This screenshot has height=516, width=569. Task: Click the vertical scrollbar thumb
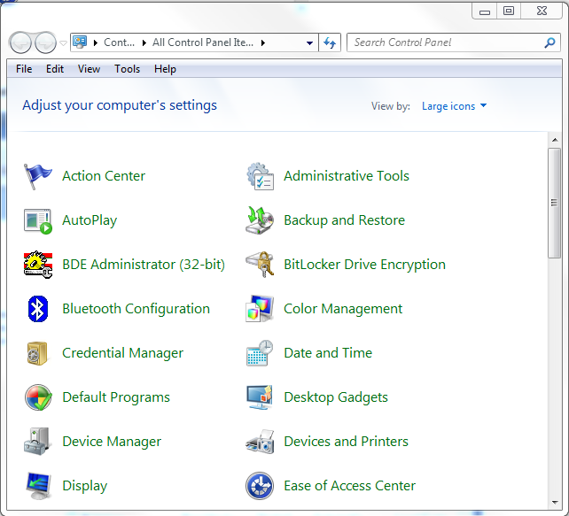555,204
